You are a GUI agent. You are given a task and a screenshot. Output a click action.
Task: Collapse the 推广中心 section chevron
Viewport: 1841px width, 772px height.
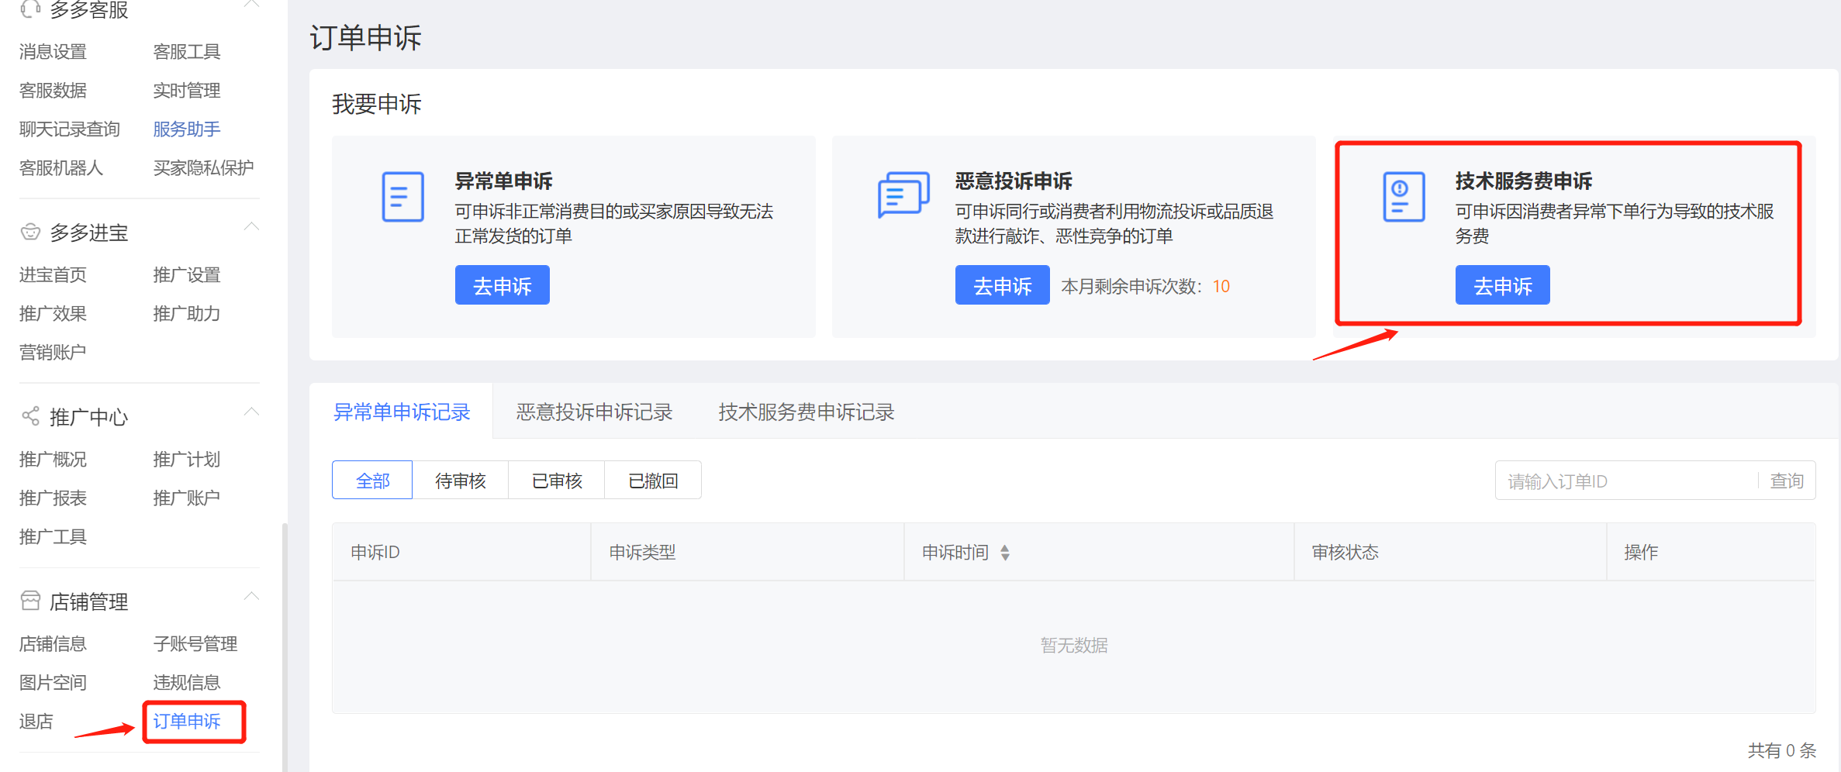[x=251, y=411]
